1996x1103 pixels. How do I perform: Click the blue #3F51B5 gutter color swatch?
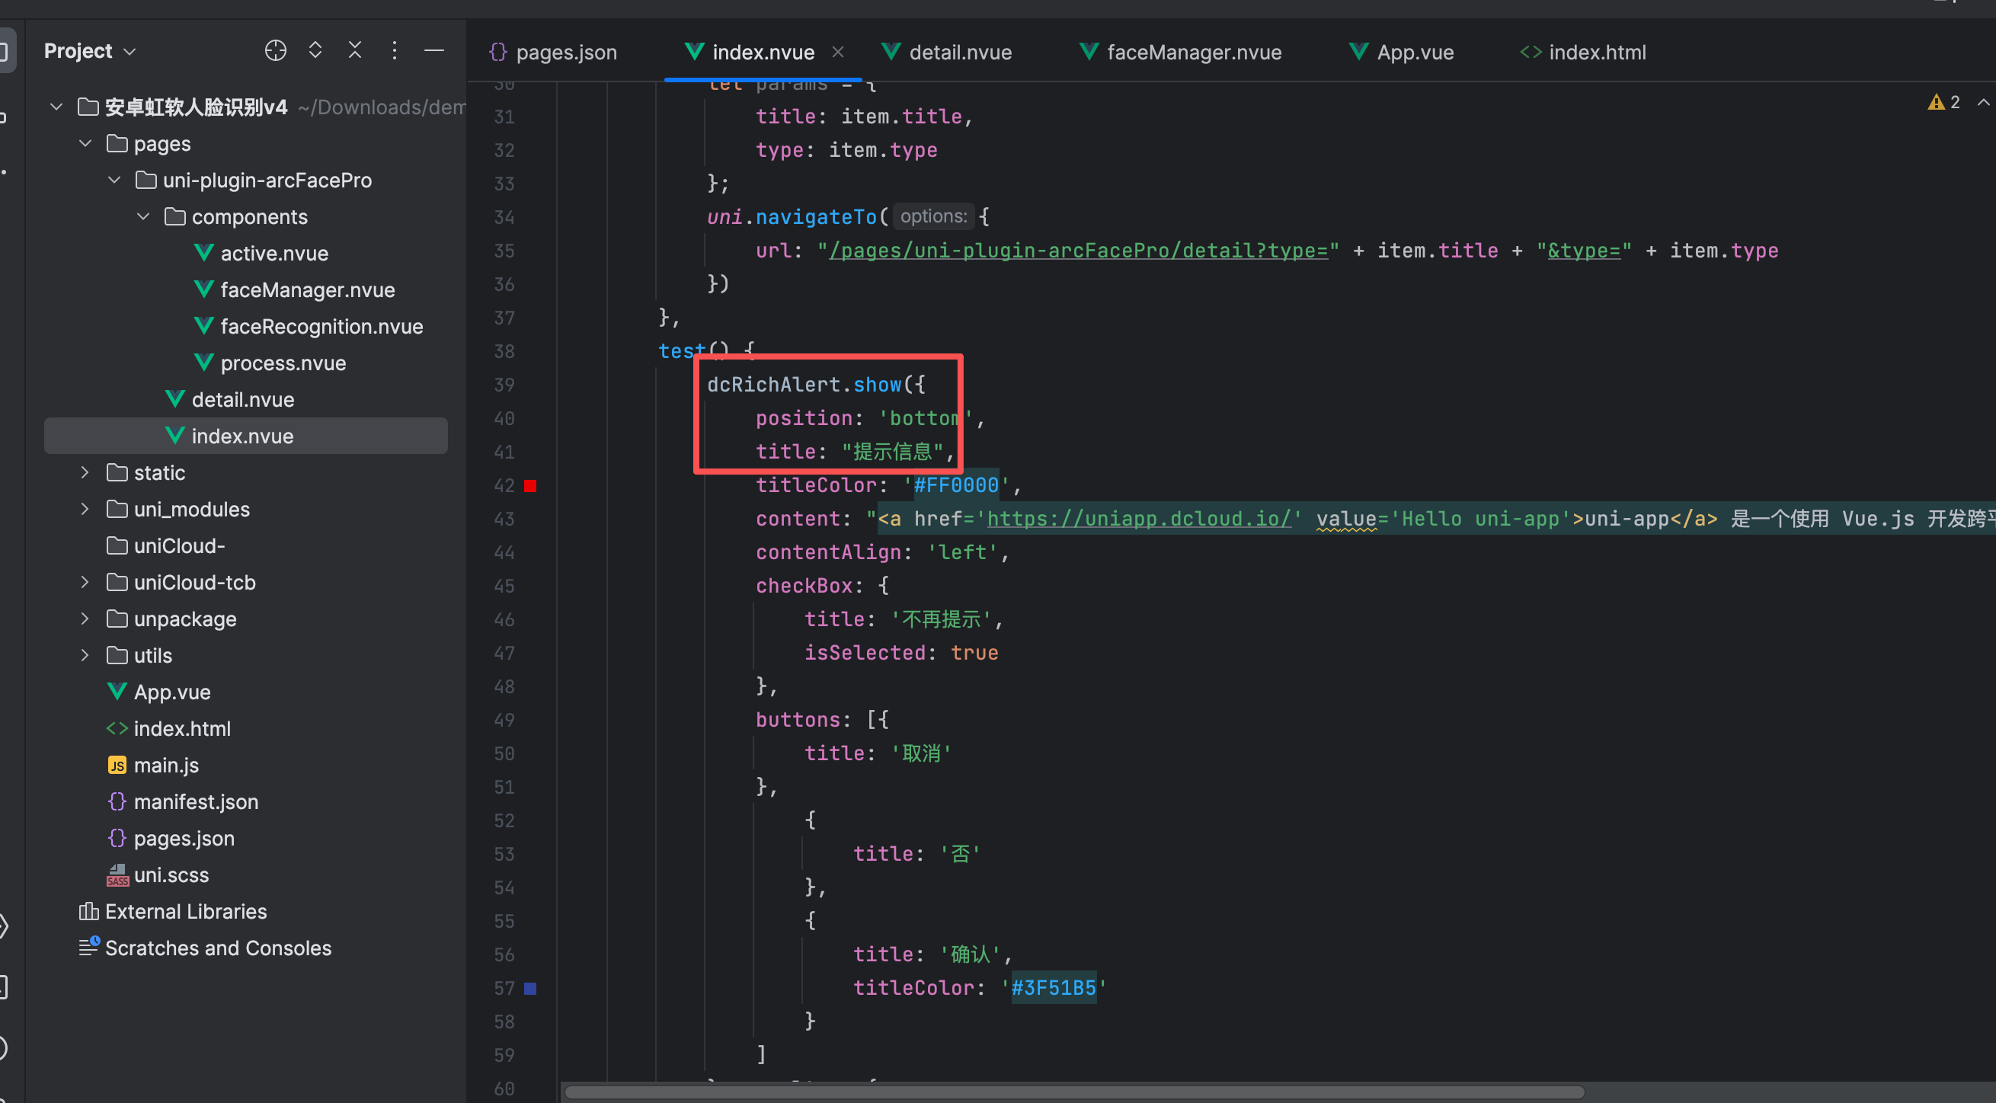(x=530, y=989)
